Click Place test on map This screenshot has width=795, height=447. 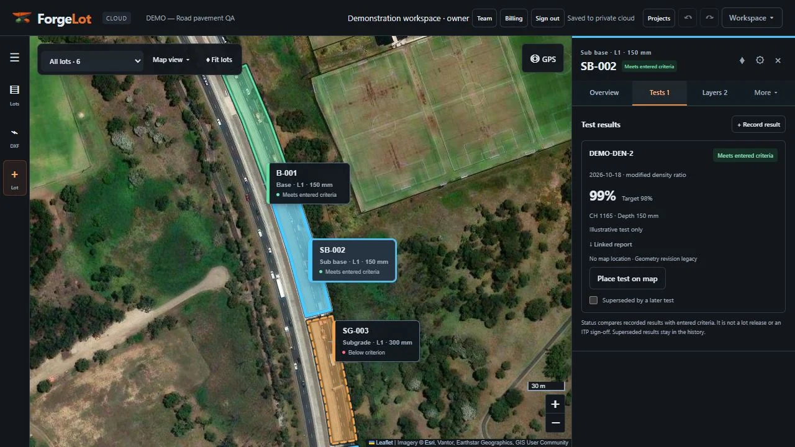[x=627, y=278]
